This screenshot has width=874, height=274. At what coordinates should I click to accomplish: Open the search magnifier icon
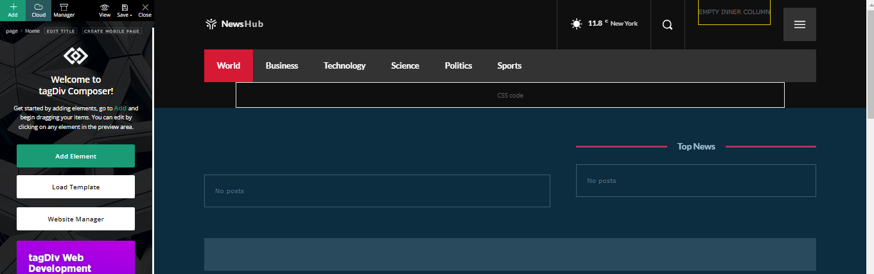tap(667, 24)
